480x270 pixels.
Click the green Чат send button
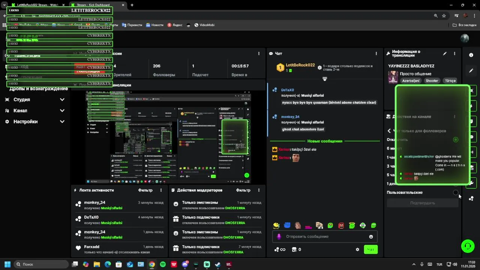click(x=370, y=249)
